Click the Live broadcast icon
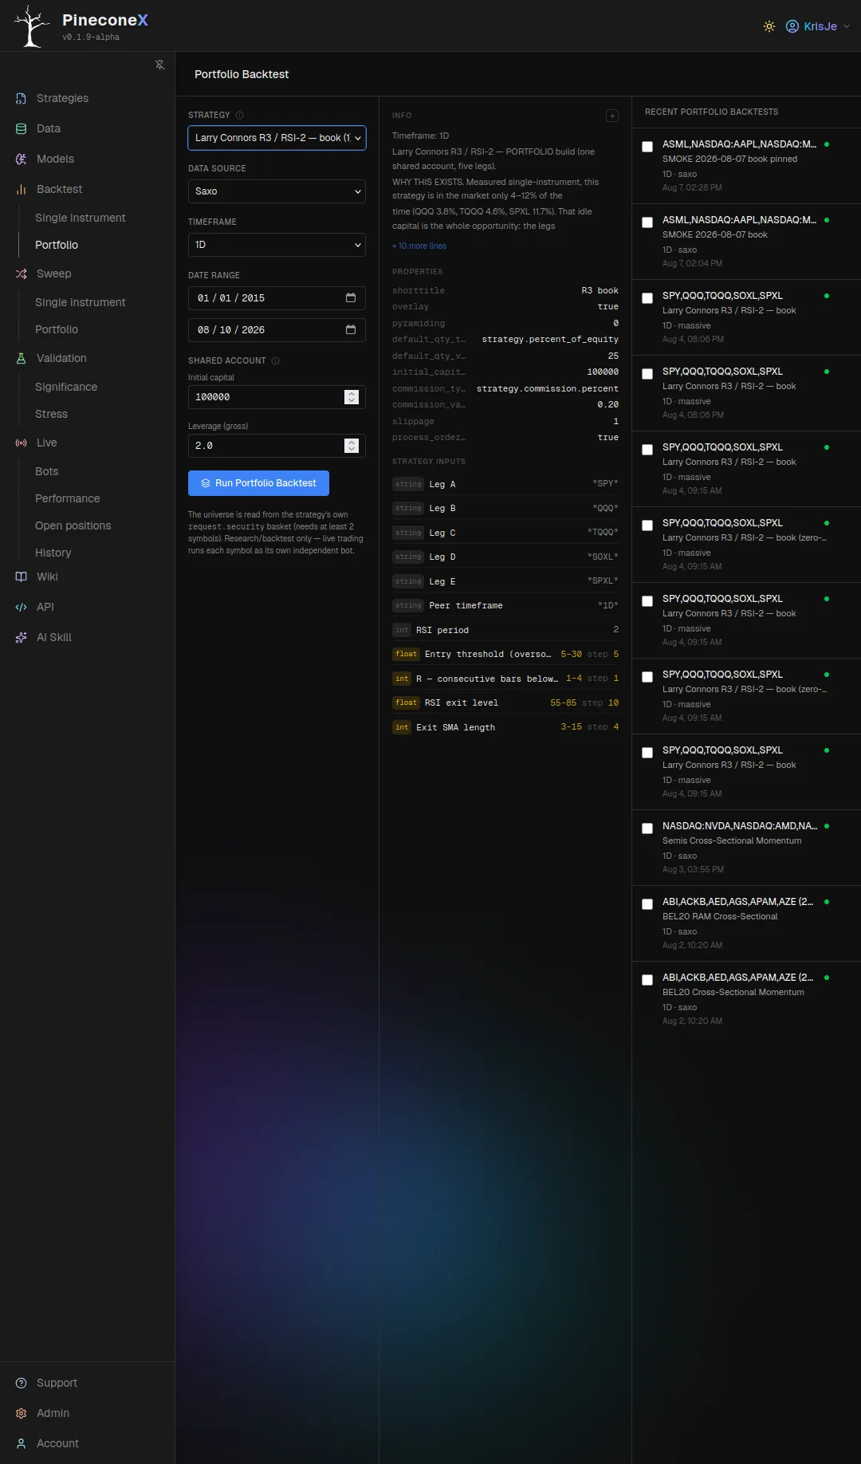 (x=22, y=443)
